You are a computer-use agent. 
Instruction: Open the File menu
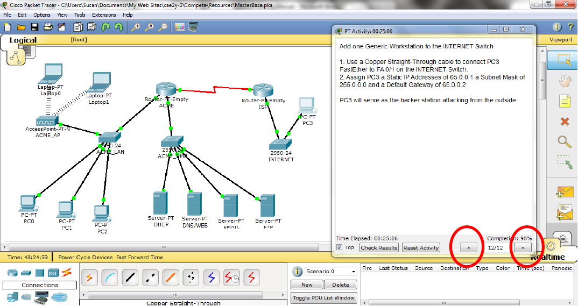coord(7,15)
